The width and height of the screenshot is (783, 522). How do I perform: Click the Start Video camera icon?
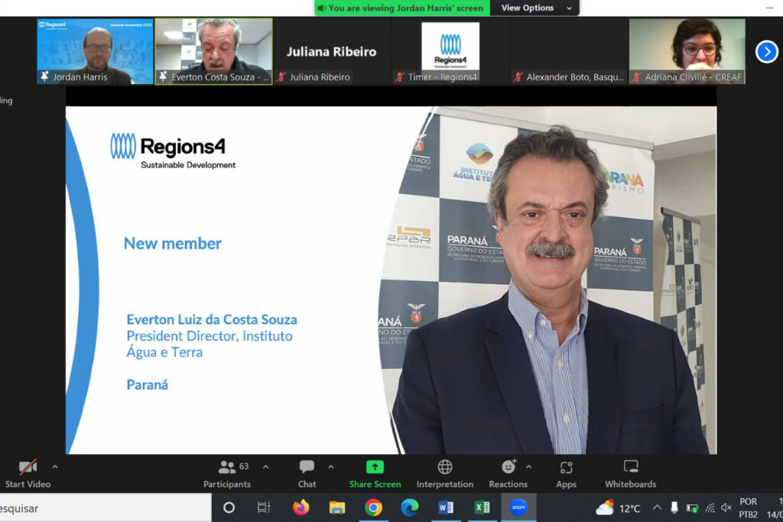28,467
